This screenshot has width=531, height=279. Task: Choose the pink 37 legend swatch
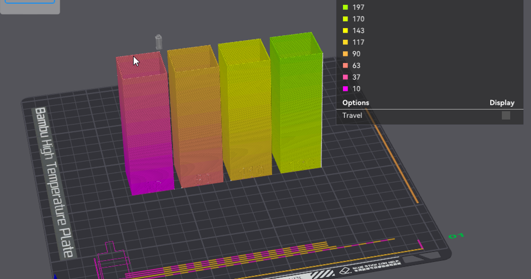pyautogui.click(x=346, y=77)
